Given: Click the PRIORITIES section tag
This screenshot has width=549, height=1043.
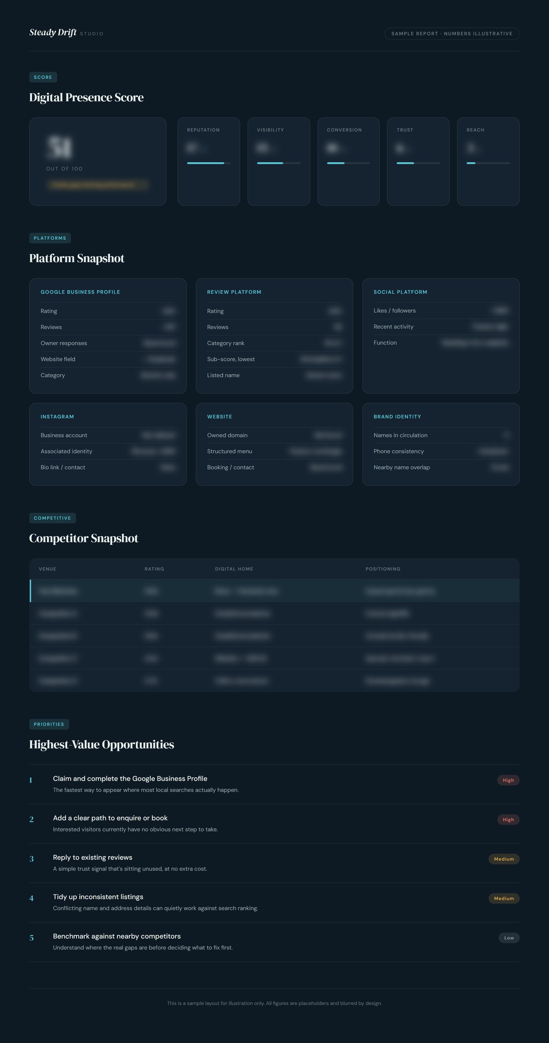Looking at the screenshot, I should click(x=49, y=724).
